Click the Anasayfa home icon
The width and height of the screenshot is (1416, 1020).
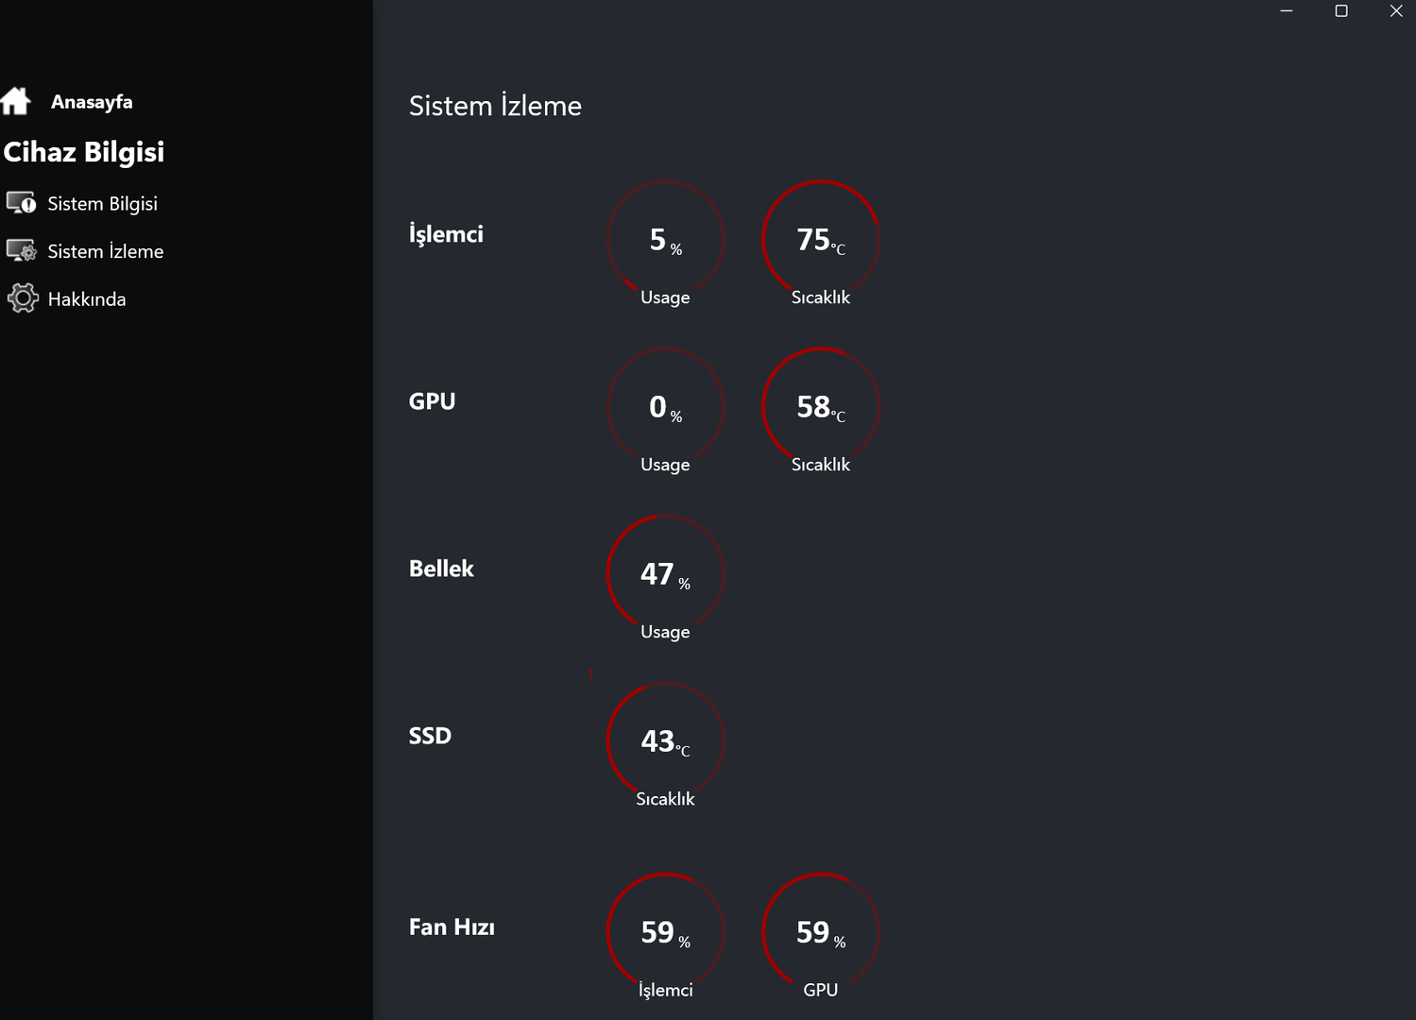tap(16, 101)
